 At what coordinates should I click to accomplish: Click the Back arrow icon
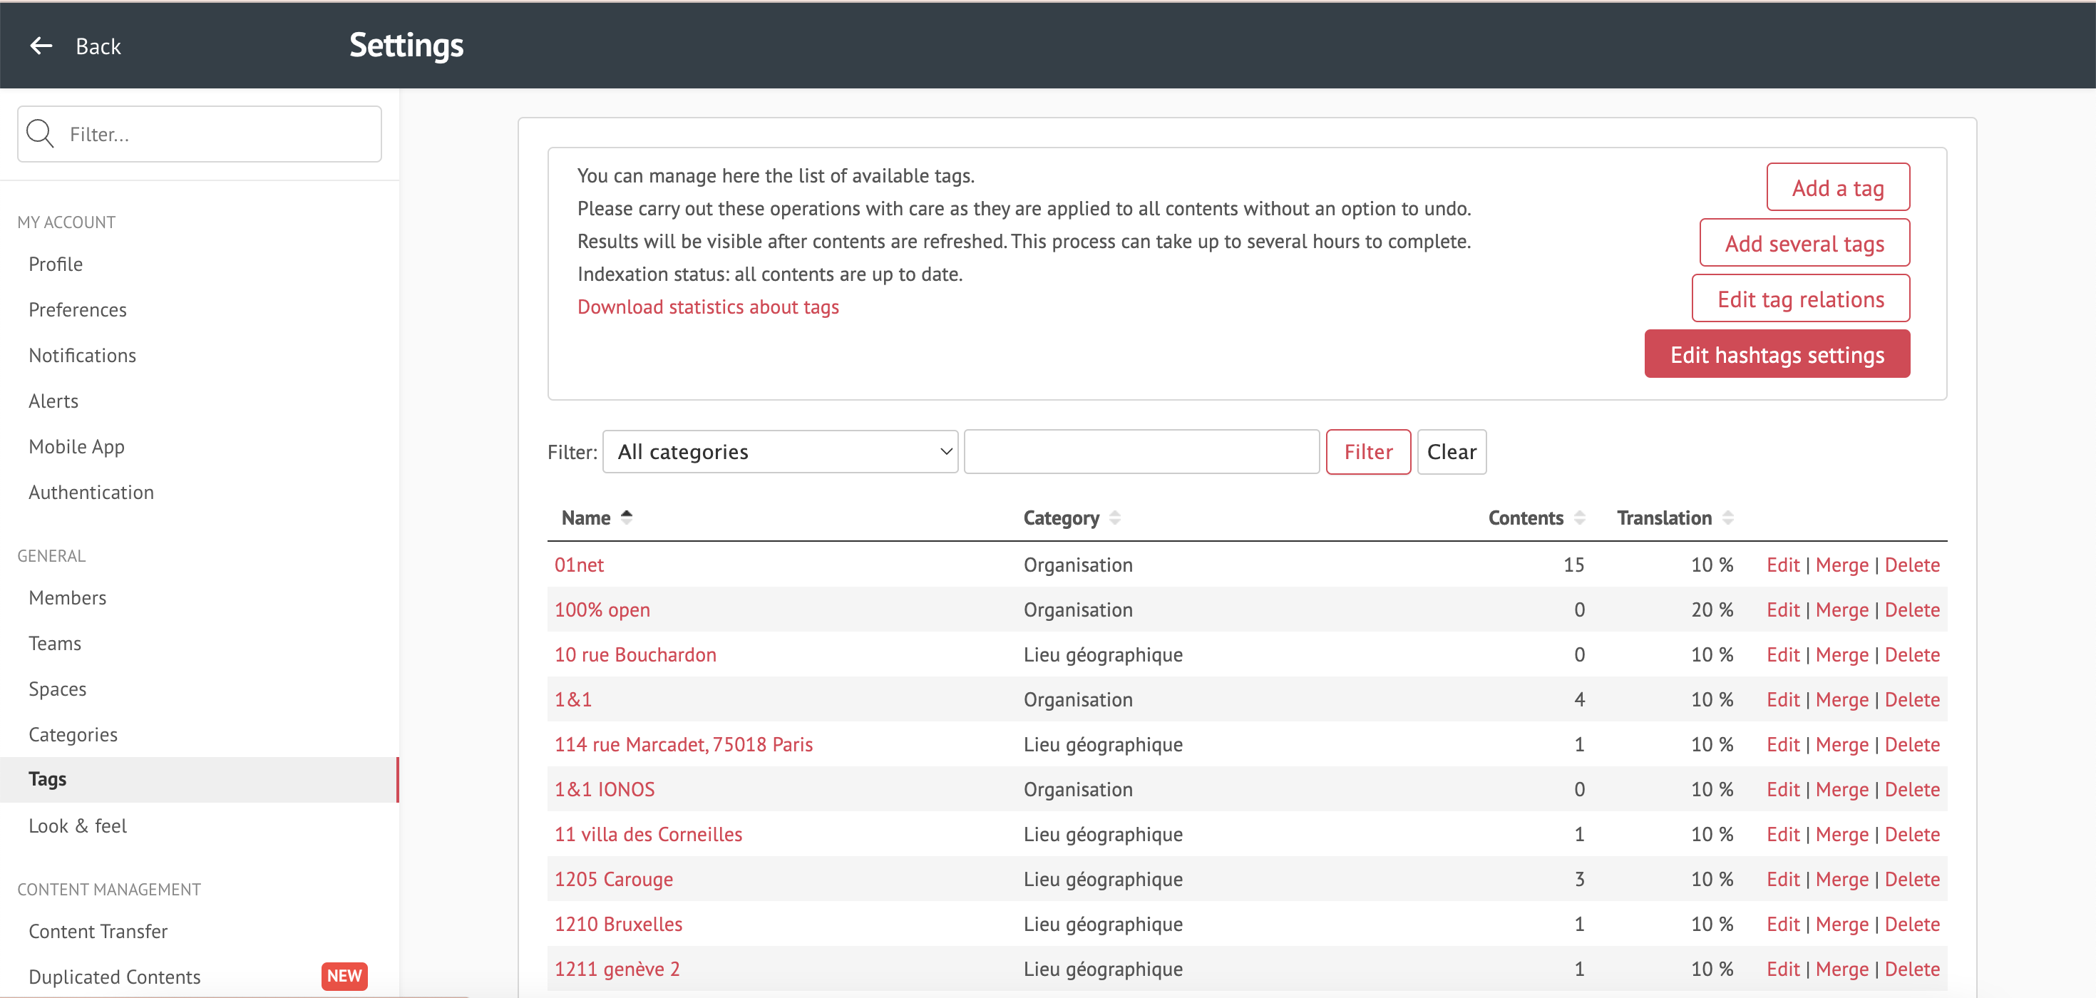click(41, 46)
